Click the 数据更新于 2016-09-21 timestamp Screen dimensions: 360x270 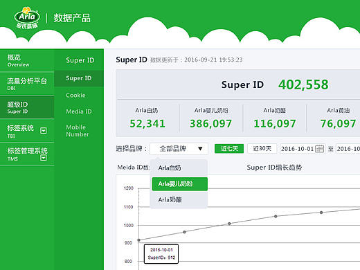(x=197, y=60)
